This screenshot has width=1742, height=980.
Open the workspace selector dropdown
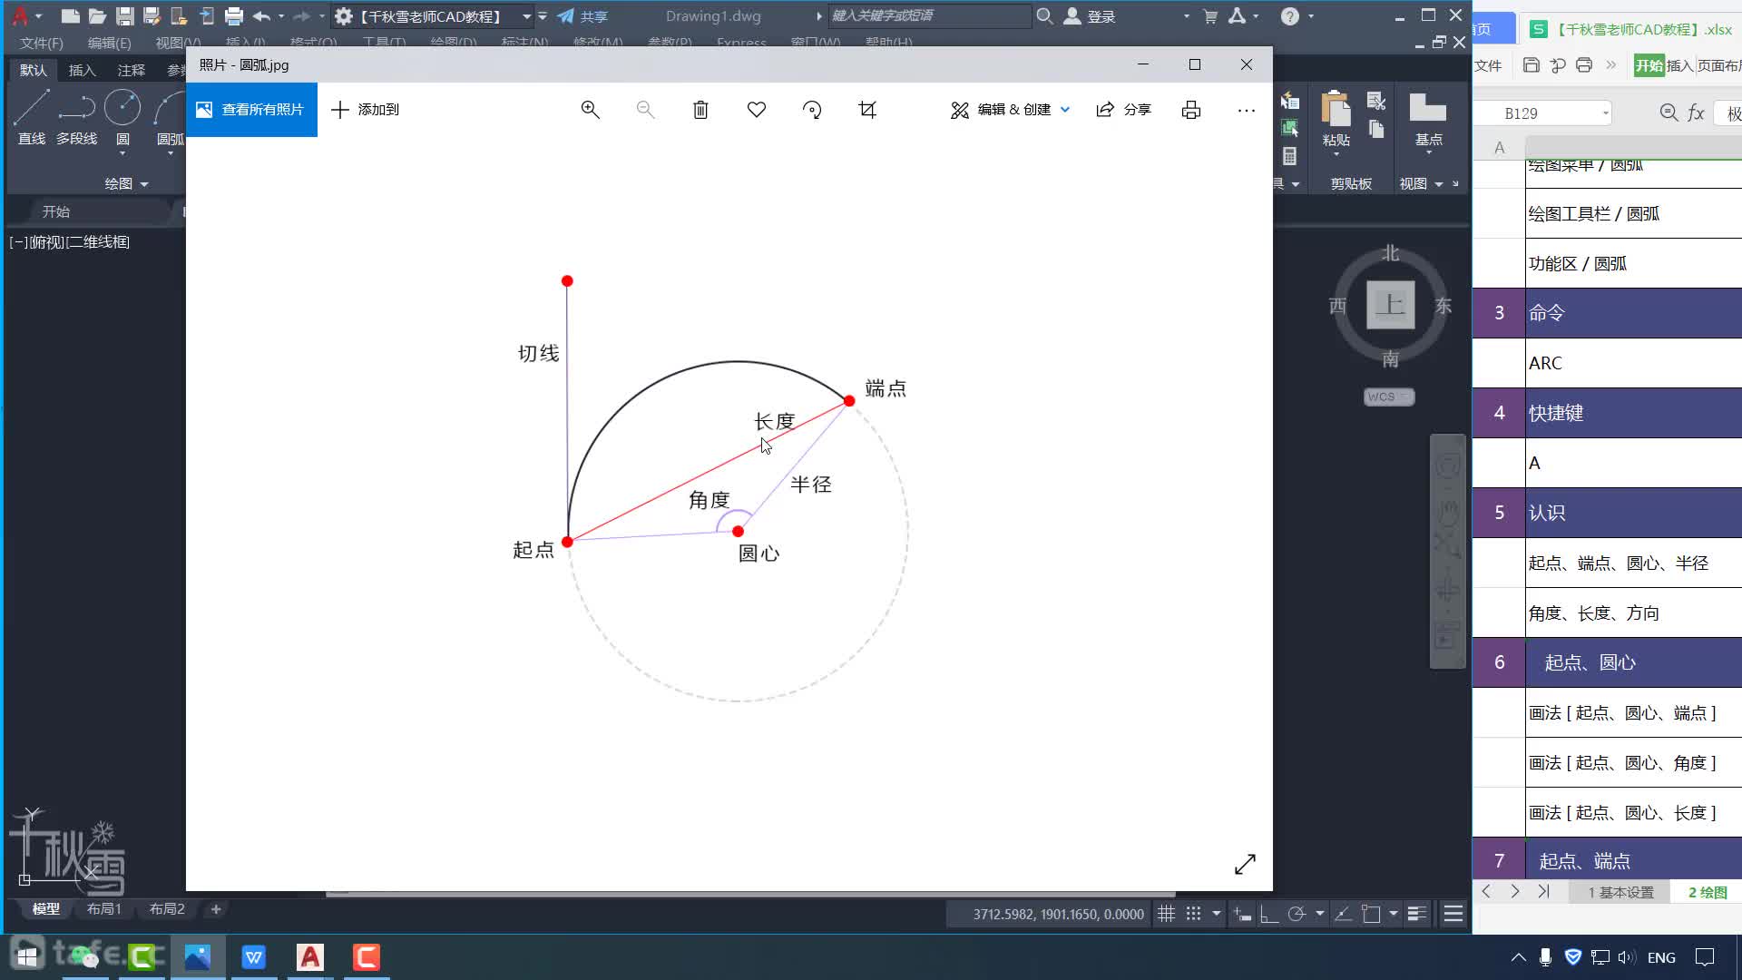[526, 16]
